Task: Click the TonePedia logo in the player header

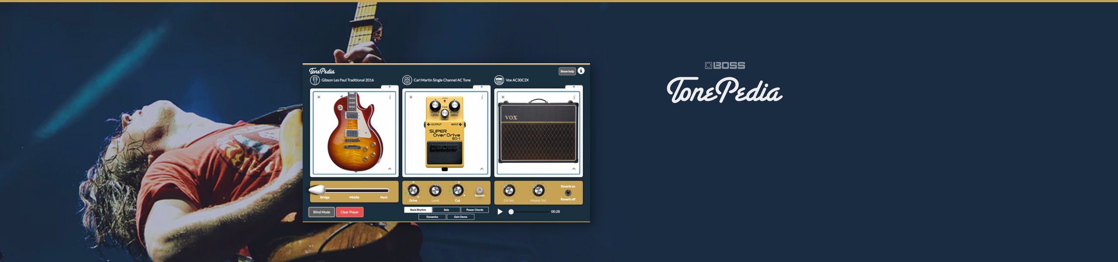Action: coord(322,71)
